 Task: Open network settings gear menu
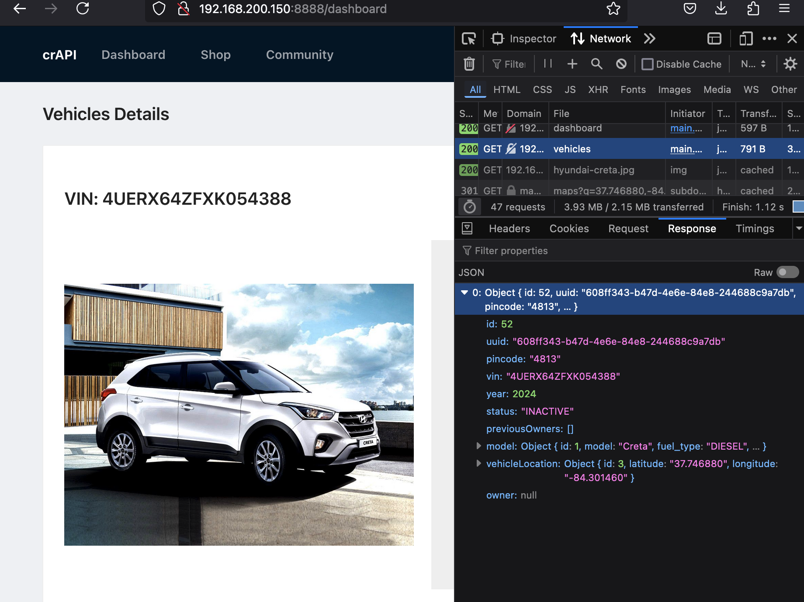(790, 64)
